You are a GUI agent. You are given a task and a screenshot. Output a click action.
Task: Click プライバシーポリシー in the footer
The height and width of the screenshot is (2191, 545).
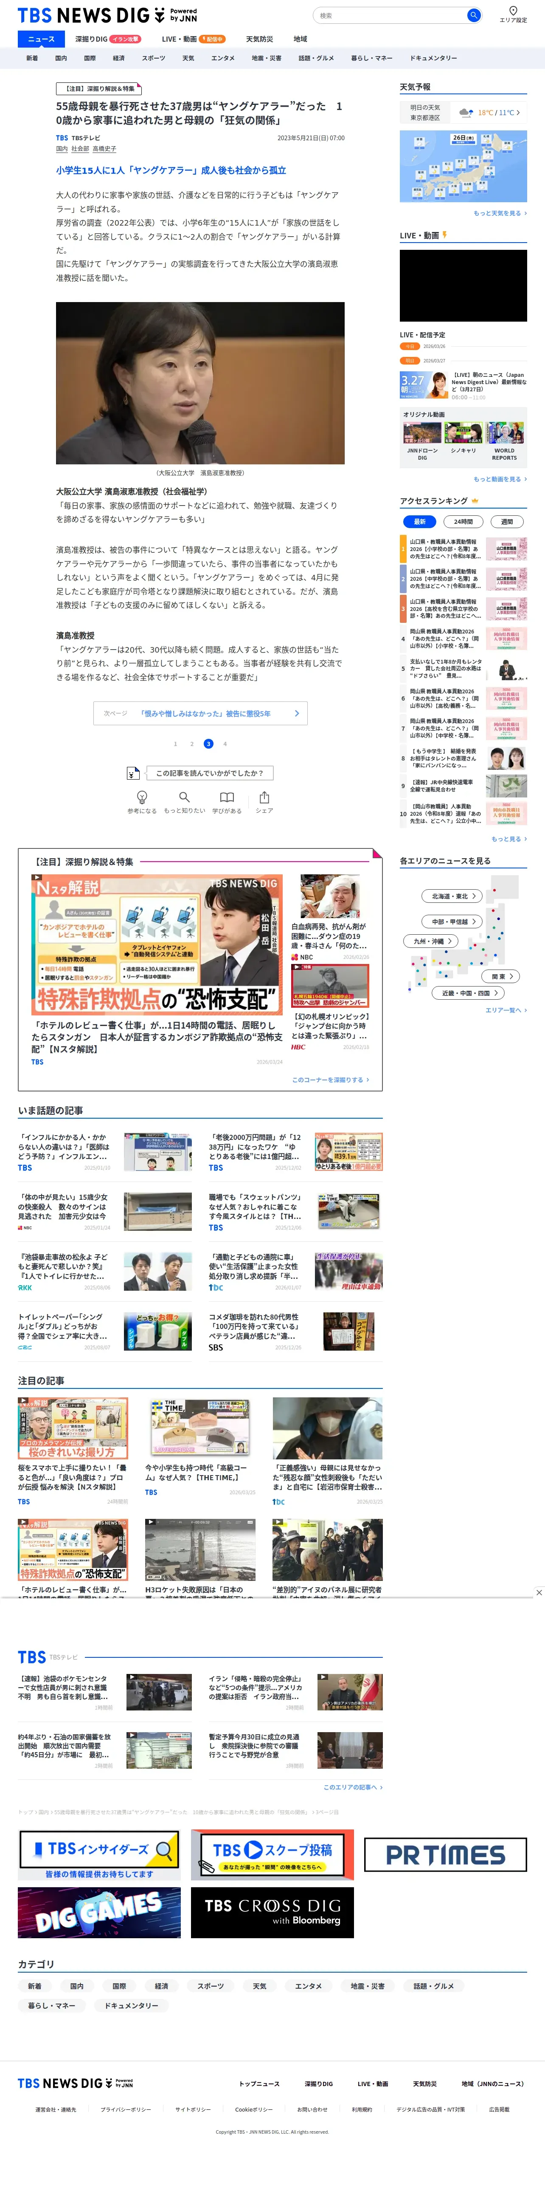point(126,2109)
